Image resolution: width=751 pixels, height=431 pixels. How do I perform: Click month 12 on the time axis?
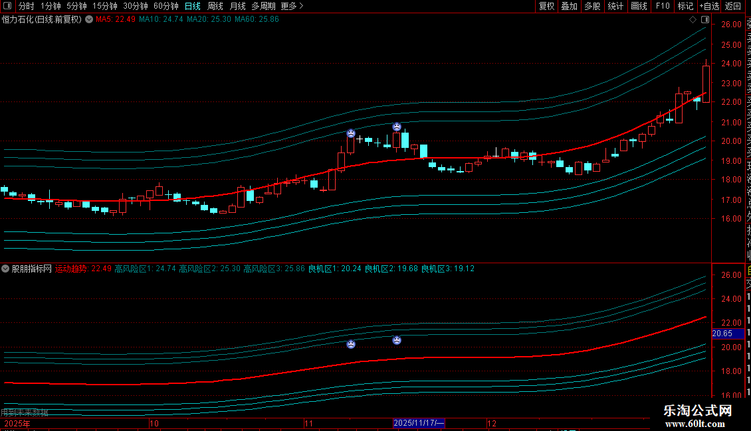point(491,423)
